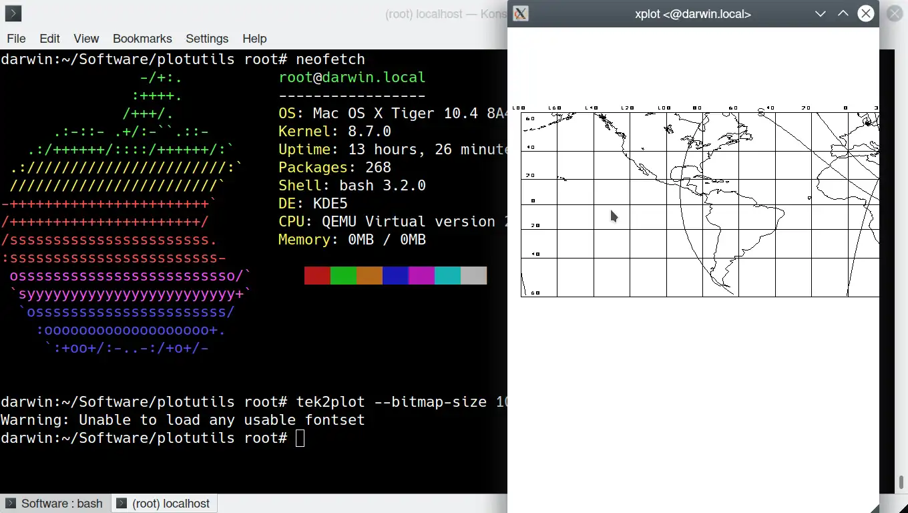
Task: Click terminal icon on (root) localhost tab
Action: click(x=122, y=504)
